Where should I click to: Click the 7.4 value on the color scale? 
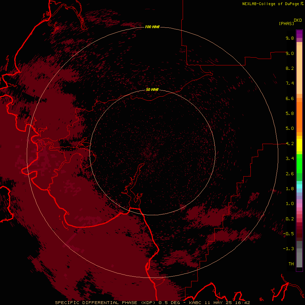pyautogui.click(x=290, y=83)
